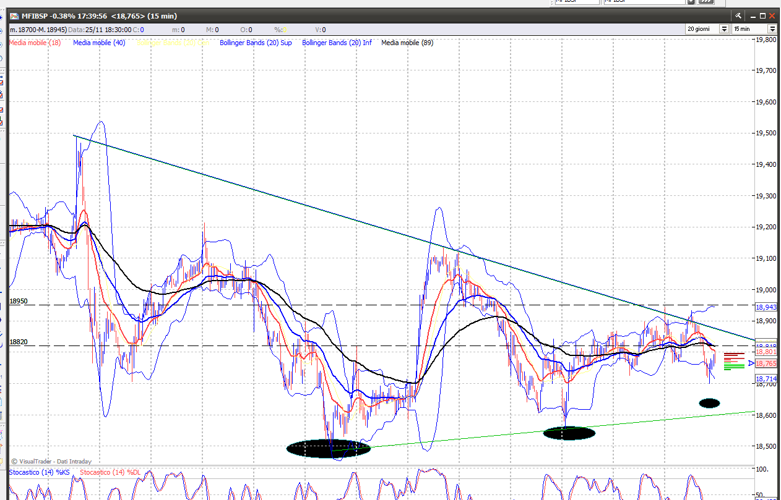Viewport: 781px width, 500px height.
Task: Click the red and green order book bars
Action: [x=734, y=361]
